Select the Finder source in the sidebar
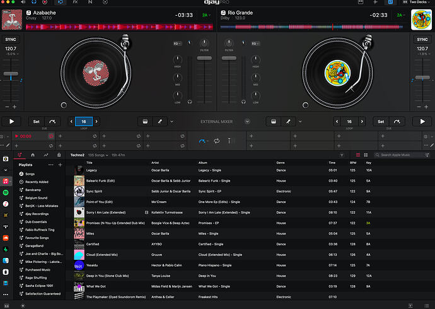This screenshot has width=435, height=309. 6,260
